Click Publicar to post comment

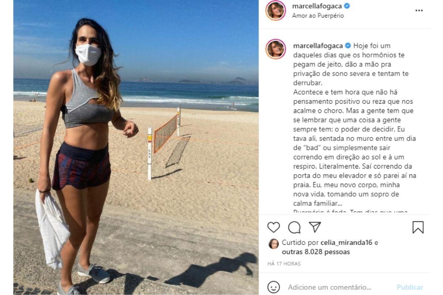(410, 287)
